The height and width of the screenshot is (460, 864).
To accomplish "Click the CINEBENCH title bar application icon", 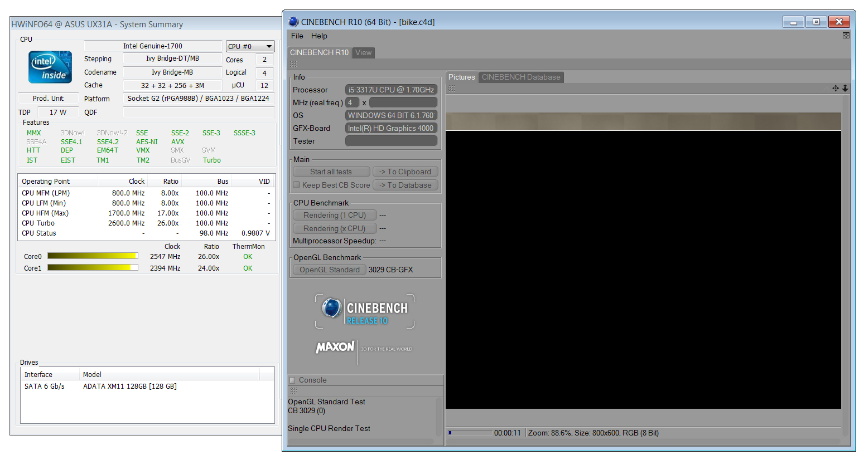I will tap(293, 22).
